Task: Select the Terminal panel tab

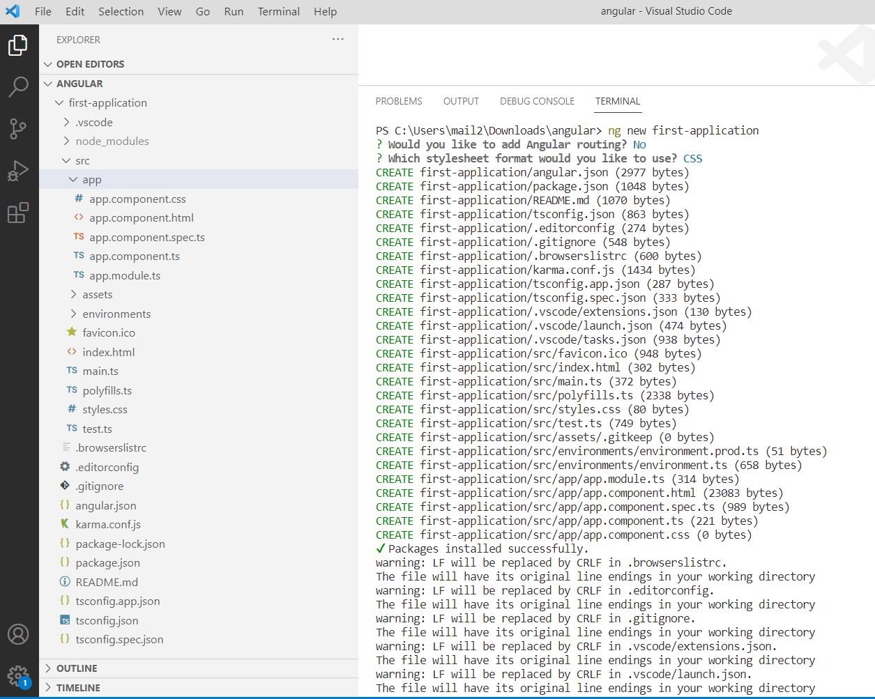Action: tap(618, 101)
